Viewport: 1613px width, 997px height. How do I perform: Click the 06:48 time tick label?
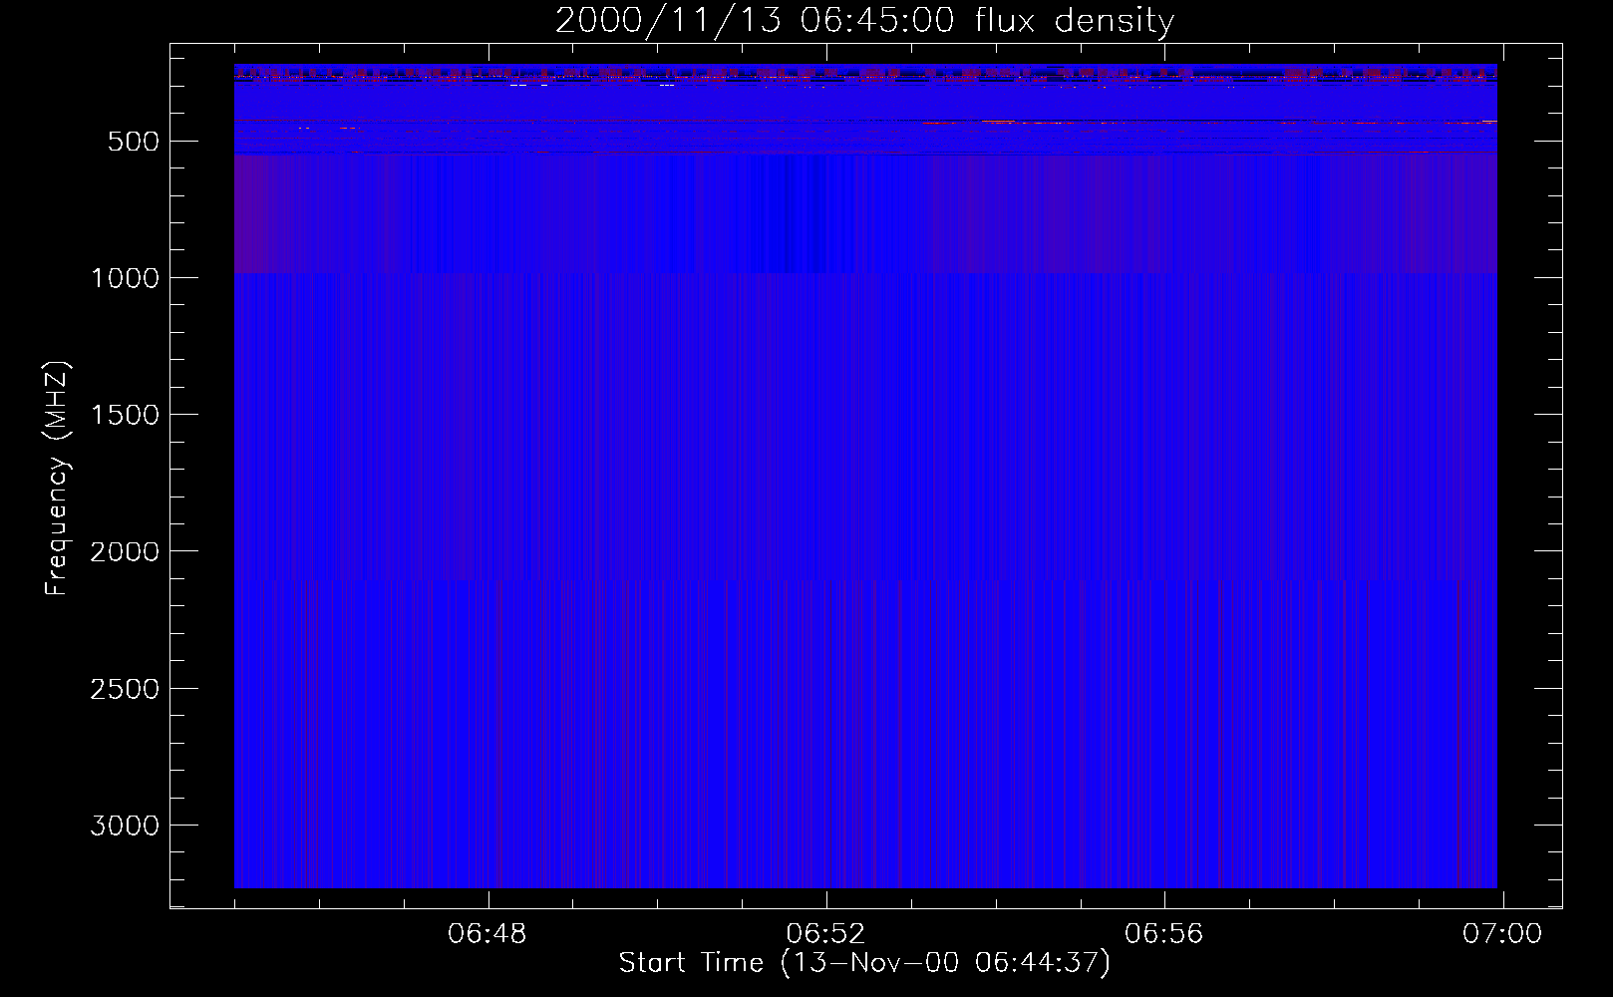[487, 934]
